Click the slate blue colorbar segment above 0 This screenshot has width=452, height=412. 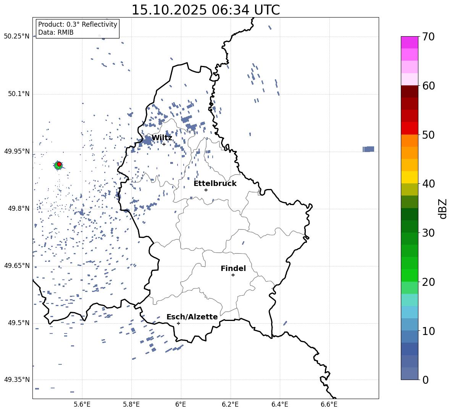(x=409, y=374)
